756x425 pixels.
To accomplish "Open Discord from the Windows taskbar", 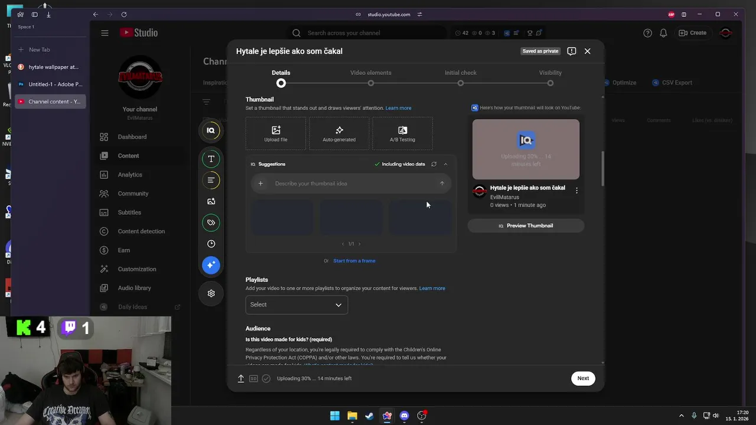I will click(404, 416).
